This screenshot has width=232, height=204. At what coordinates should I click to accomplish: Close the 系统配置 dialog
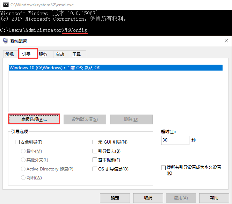tap(226, 41)
